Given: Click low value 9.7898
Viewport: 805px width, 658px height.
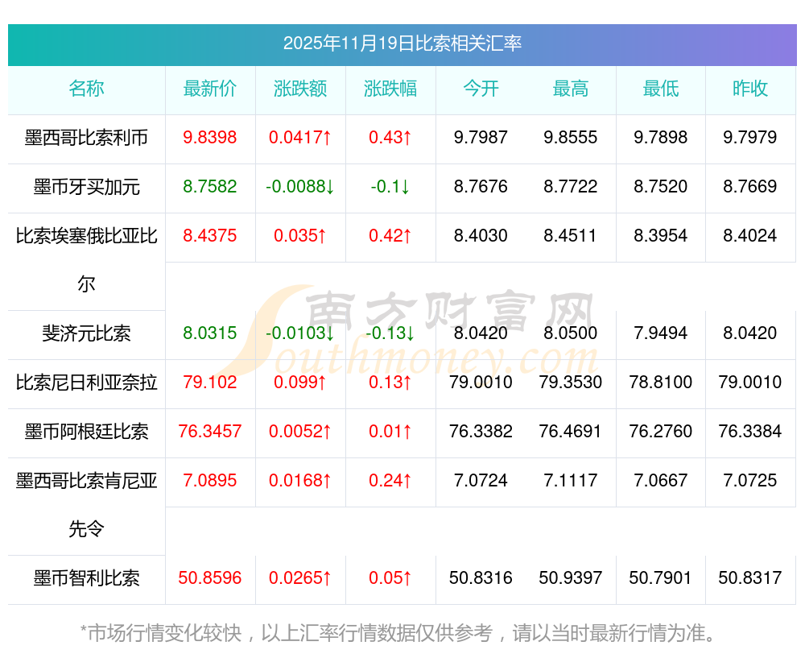Looking at the screenshot, I should (x=661, y=138).
